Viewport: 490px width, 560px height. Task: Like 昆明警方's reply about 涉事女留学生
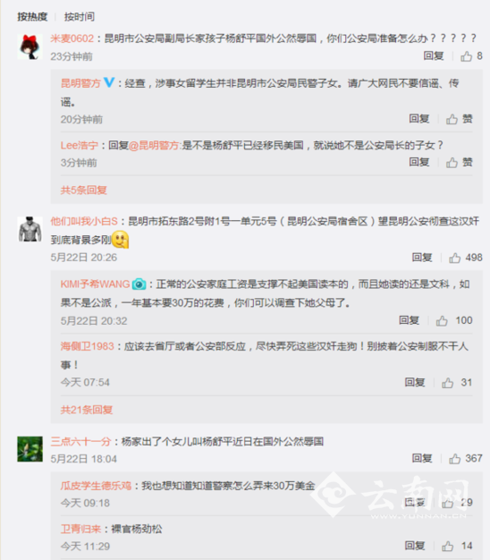(x=460, y=119)
